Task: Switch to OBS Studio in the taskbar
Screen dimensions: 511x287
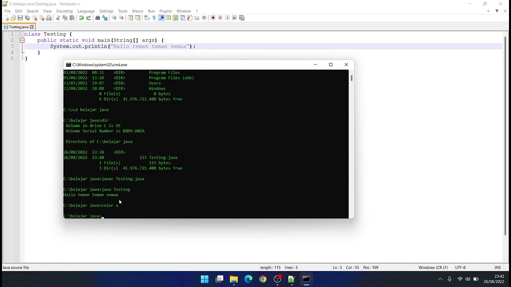Action: tap(277, 279)
